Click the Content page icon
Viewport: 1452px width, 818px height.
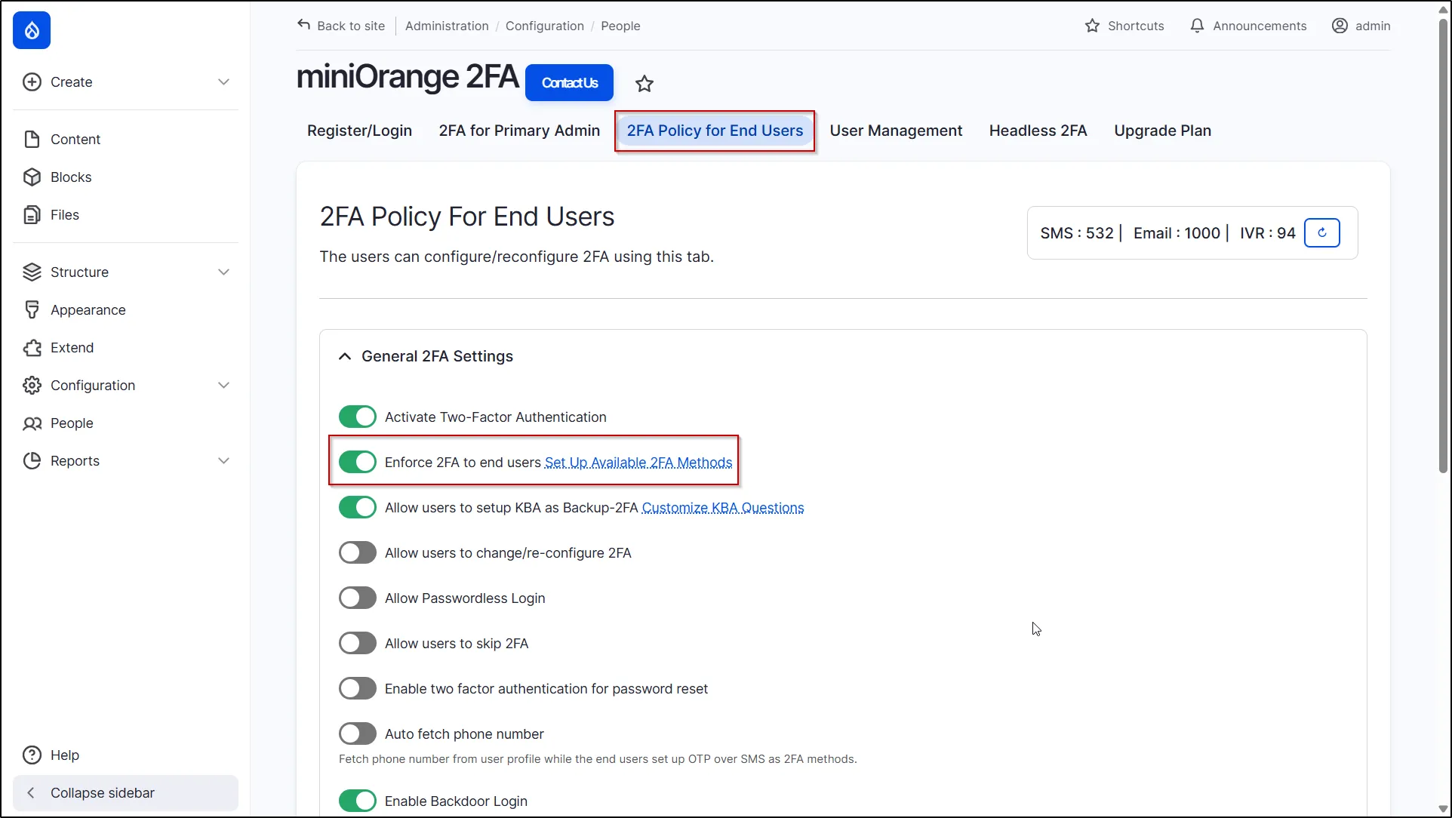[x=32, y=140]
